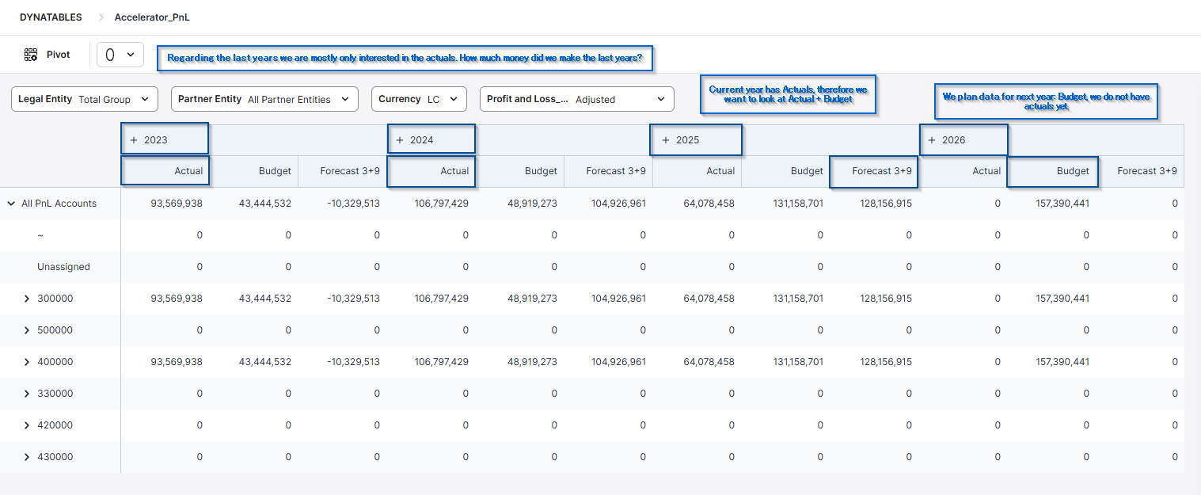This screenshot has width=1201, height=495.
Task: Open the Legal Entity dropdown
Action: coord(84,99)
